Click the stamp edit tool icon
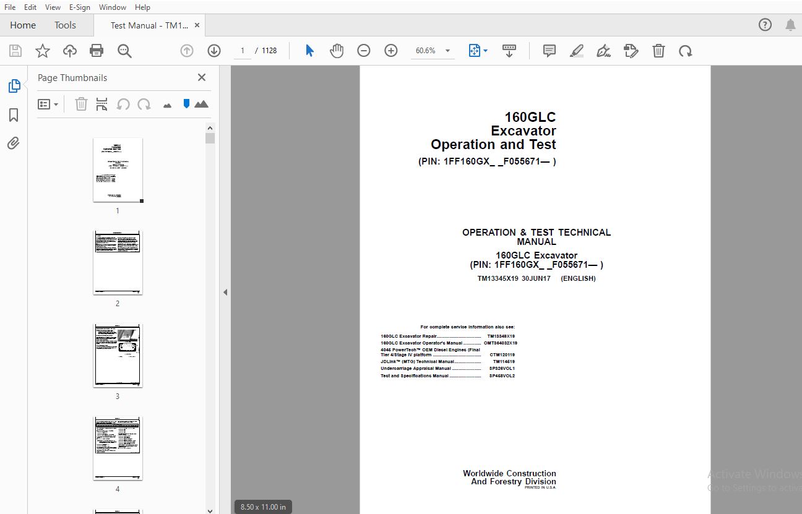 pos(631,51)
